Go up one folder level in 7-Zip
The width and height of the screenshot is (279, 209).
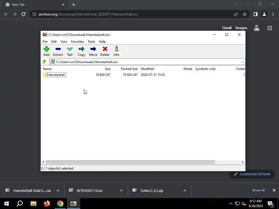click(44, 62)
